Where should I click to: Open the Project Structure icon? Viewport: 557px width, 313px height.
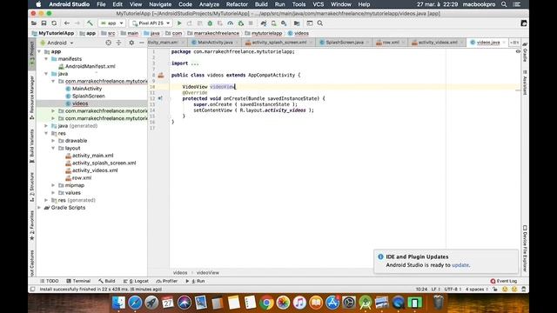pyautogui.click(x=297, y=23)
